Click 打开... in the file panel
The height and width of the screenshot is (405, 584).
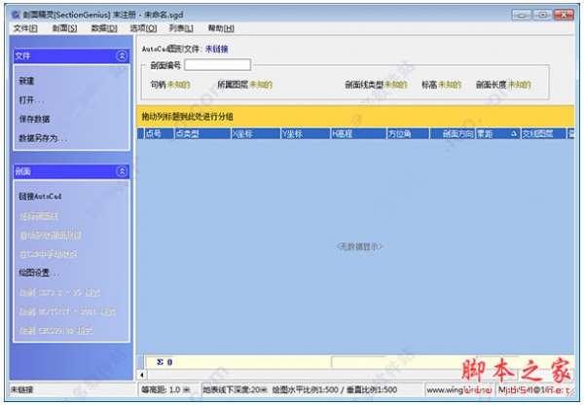31,99
